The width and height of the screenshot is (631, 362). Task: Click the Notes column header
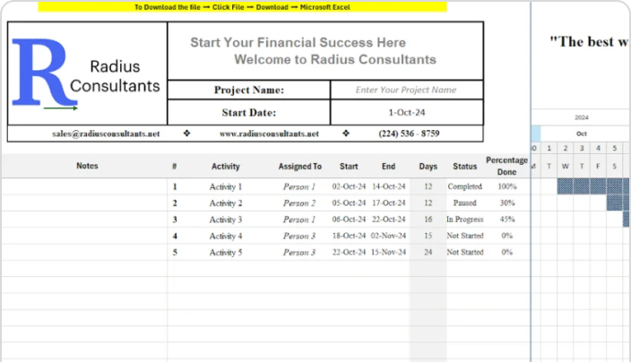coord(87,166)
